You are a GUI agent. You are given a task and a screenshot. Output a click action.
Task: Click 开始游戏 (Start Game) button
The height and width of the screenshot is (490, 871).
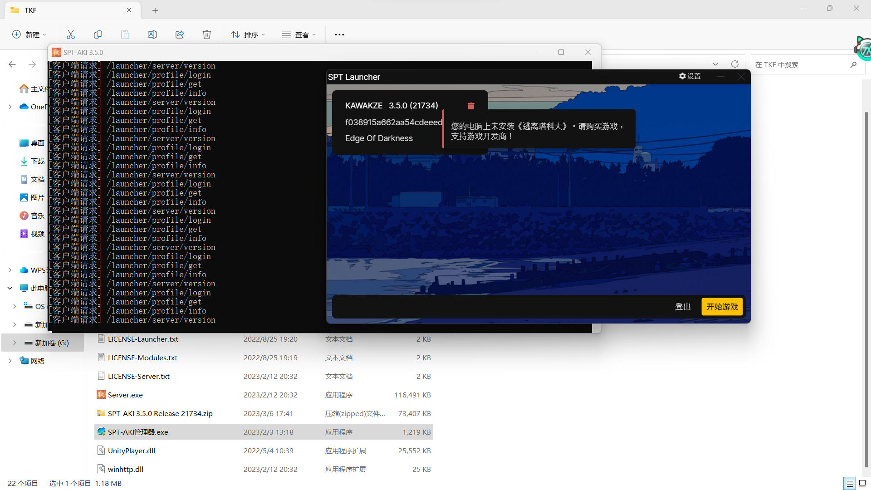pos(722,307)
